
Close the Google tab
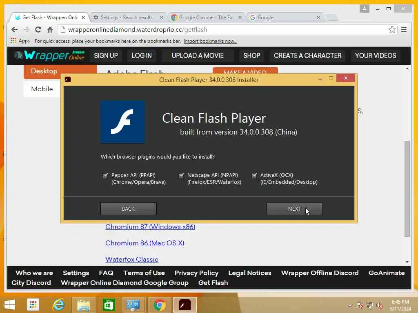click(x=318, y=18)
